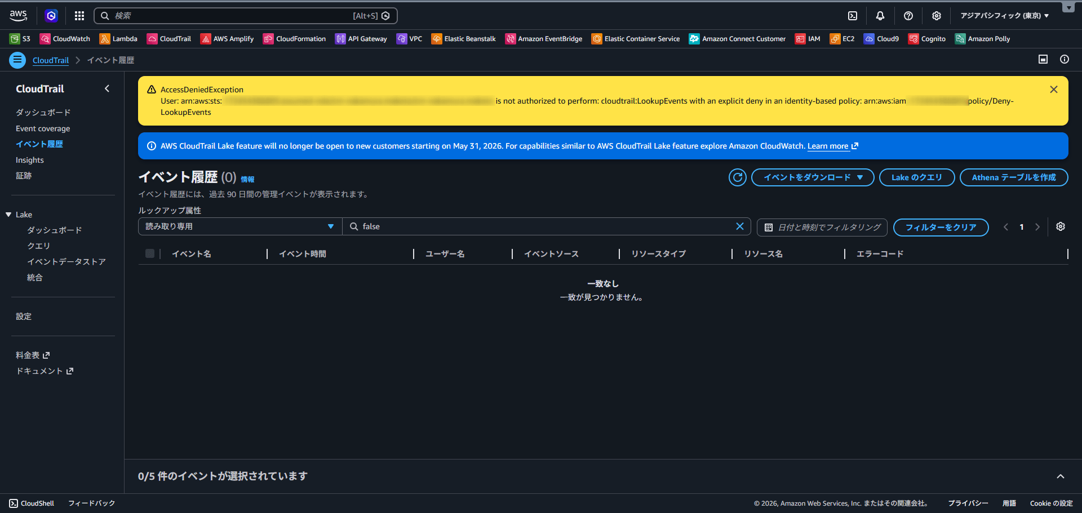The height and width of the screenshot is (513, 1082).
Task: Launch CloudShell from the top bar icon
Action: click(853, 16)
